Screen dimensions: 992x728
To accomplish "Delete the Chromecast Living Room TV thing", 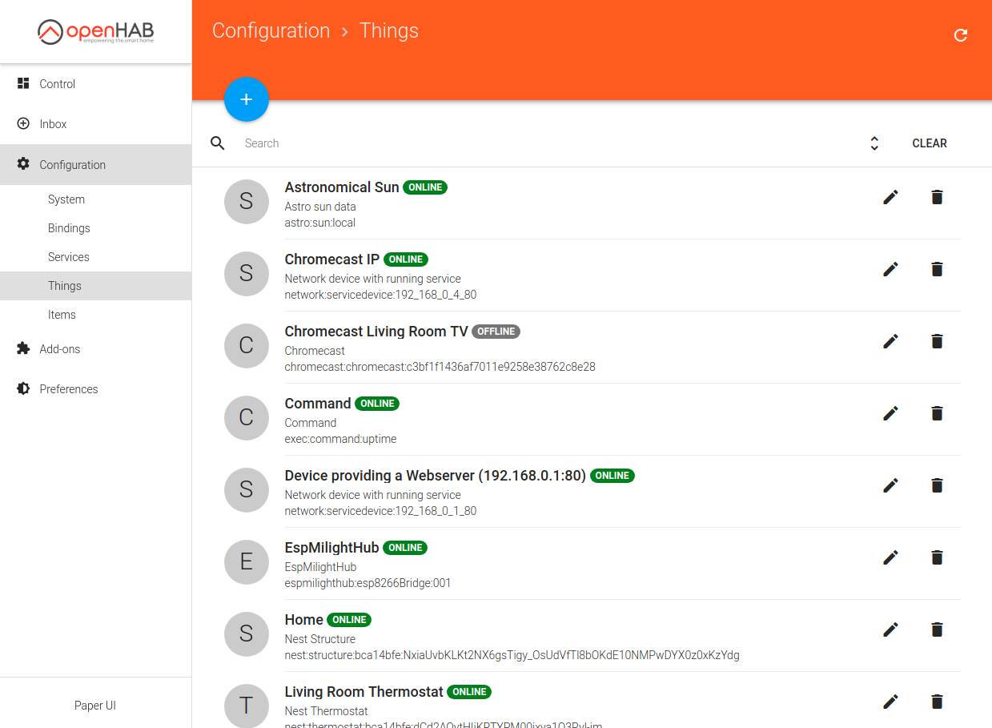I will [x=937, y=341].
